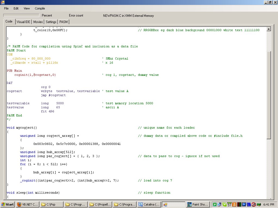The width and height of the screenshot is (278, 208).
Task: Click the 'NEWPASM.C in XMM External Memory' status text
Action: pyautogui.click(x=128, y=15)
